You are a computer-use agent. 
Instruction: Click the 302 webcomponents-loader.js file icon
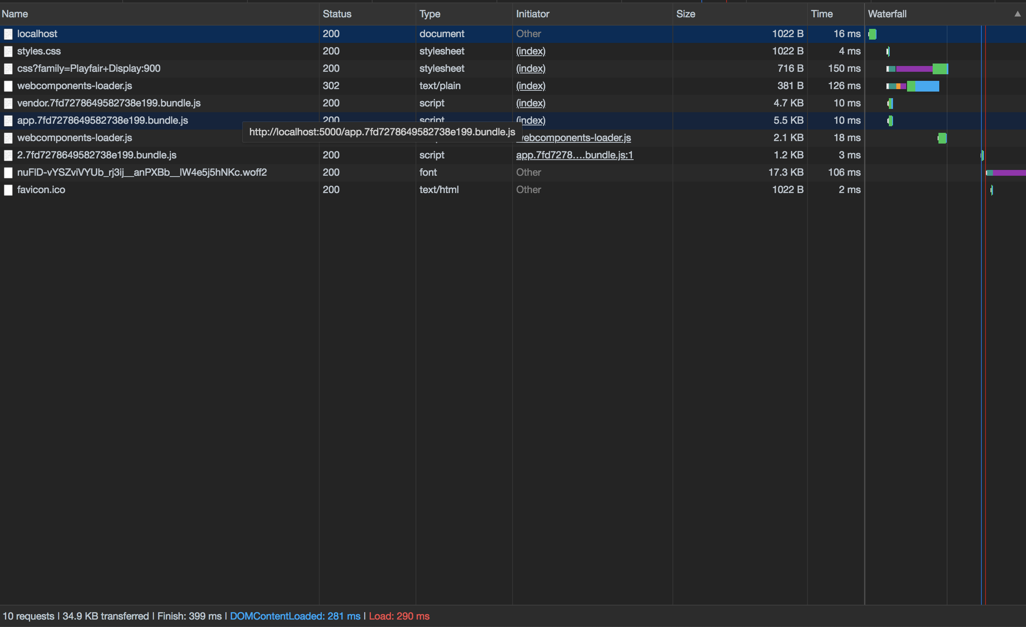pos(8,86)
